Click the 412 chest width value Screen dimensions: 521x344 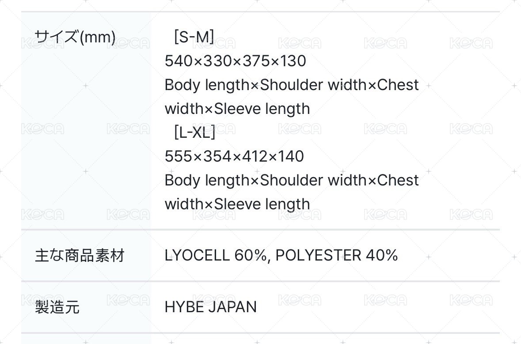click(253, 156)
